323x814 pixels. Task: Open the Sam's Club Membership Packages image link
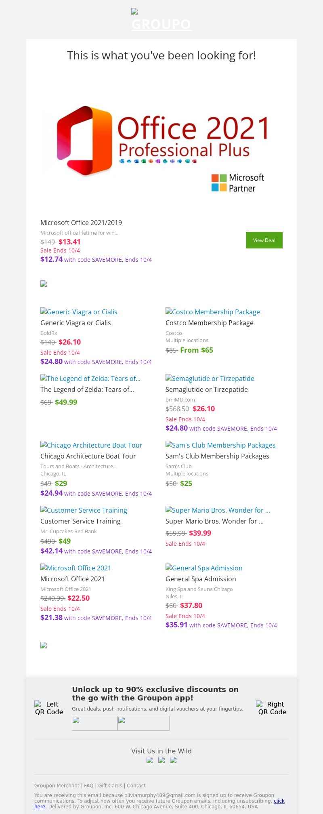click(x=220, y=445)
